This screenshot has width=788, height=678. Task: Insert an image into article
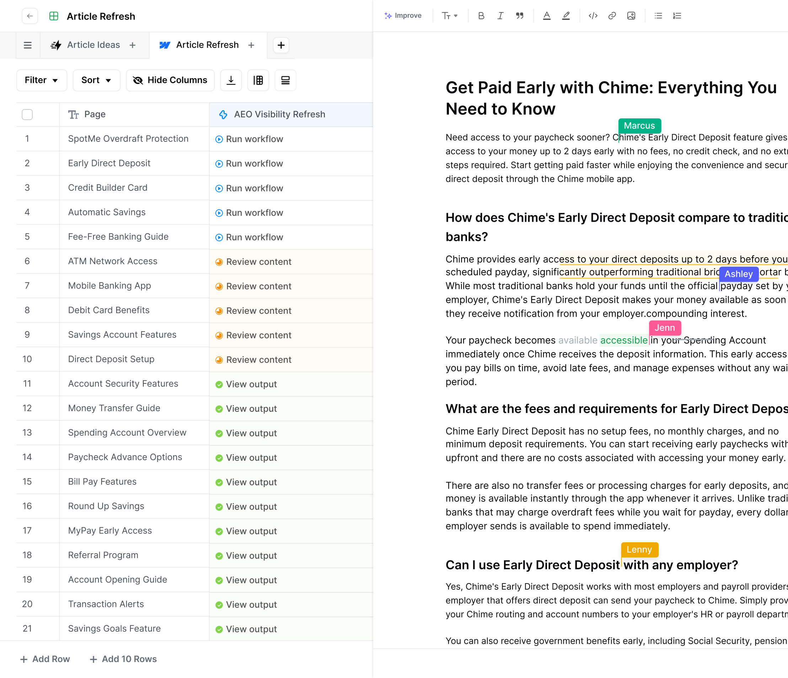(631, 16)
